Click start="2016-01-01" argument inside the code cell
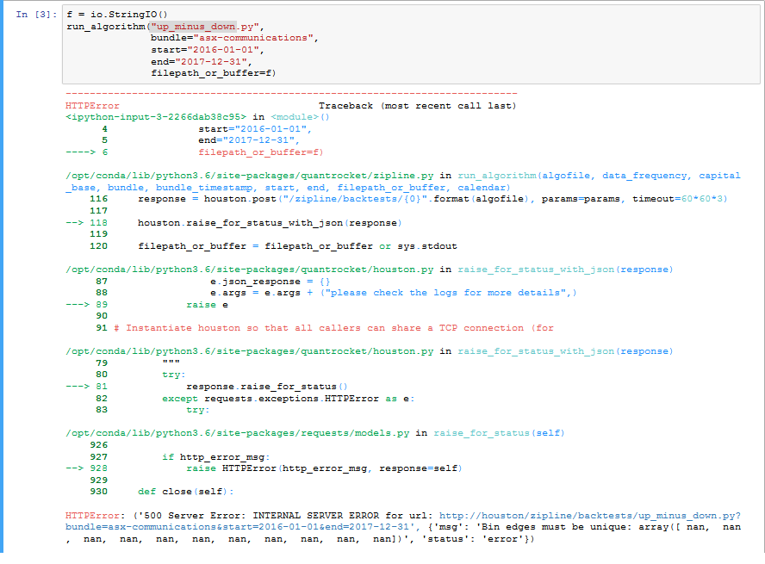Image resolution: width=765 pixels, height=564 pixels. (x=205, y=50)
